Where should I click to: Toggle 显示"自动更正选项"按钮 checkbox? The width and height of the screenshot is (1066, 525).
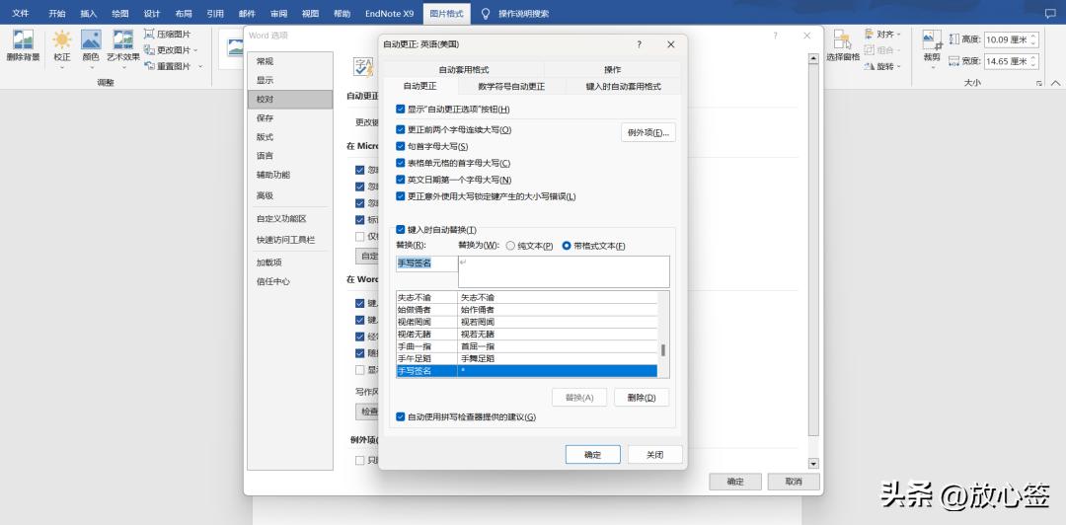pyautogui.click(x=401, y=109)
